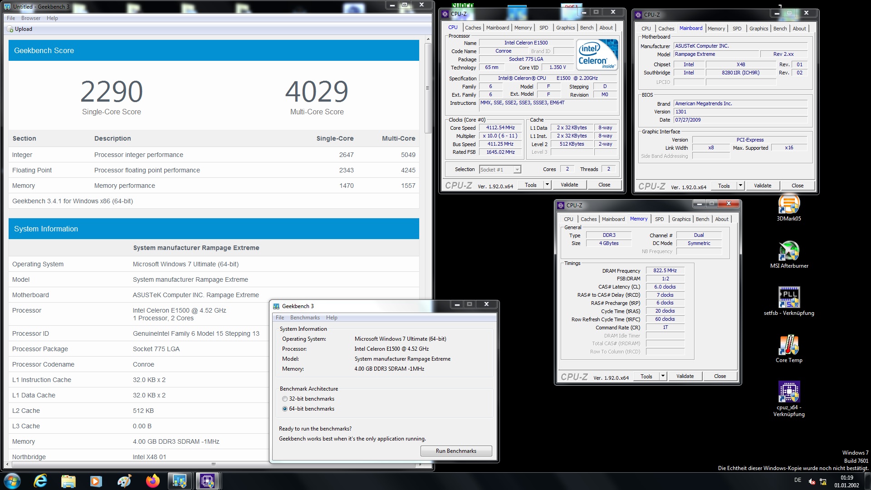
Task: Open File menu in Geekbench main window
Action: pyautogui.click(x=11, y=18)
